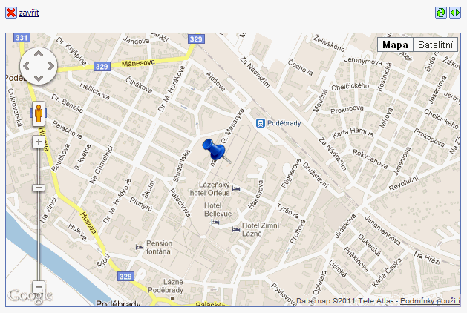Switch to the Satelitní view

pos(435,45)
